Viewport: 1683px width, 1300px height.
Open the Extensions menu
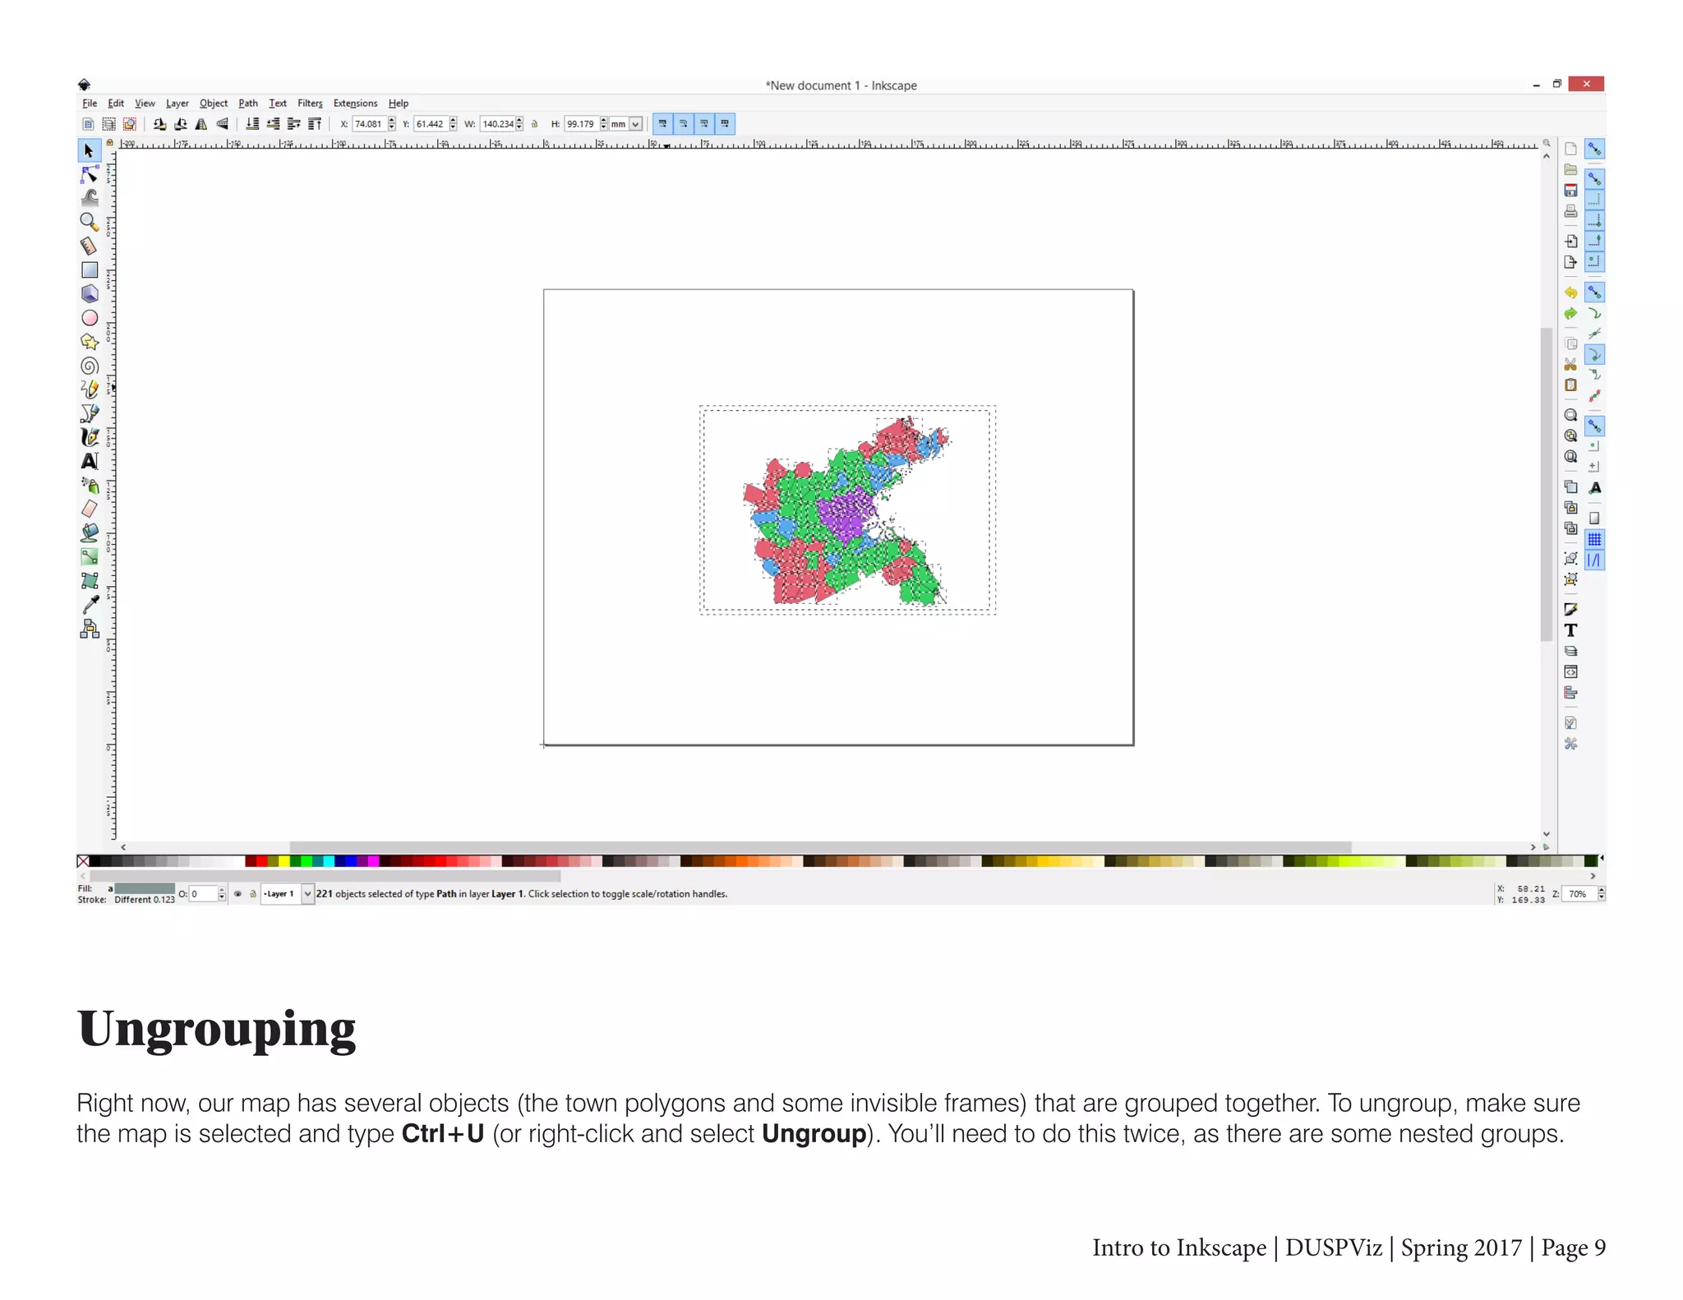pos(355,104)
